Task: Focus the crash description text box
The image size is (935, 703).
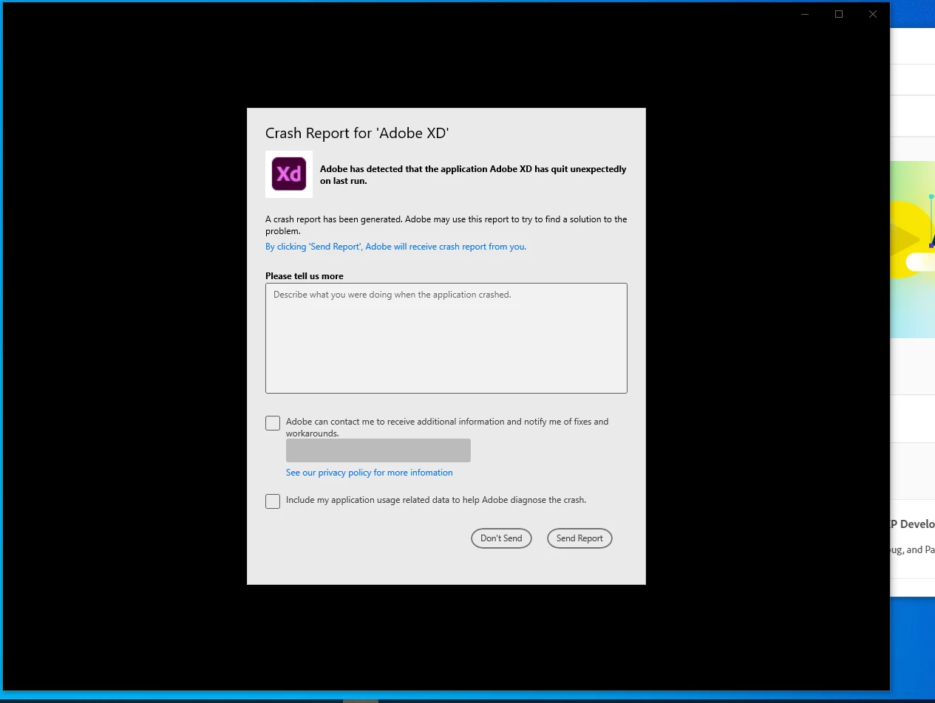Action: pos(446,338)
